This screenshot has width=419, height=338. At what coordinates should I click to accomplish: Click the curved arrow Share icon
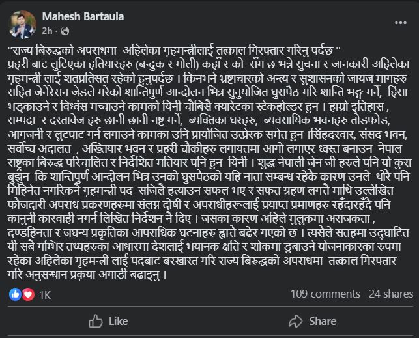[293, 320]
